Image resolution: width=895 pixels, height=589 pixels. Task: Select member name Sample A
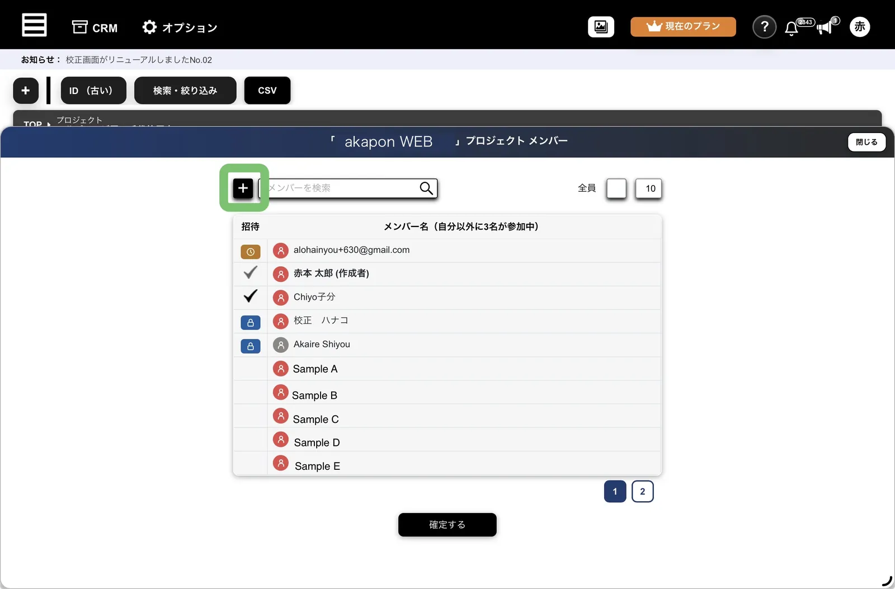315,369
